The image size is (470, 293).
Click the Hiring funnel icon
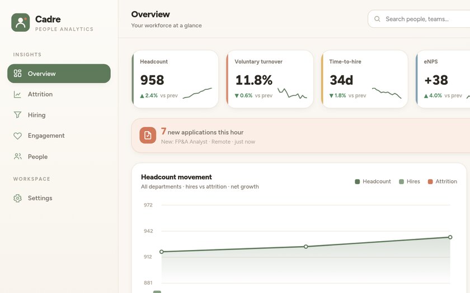coord(17,115)
